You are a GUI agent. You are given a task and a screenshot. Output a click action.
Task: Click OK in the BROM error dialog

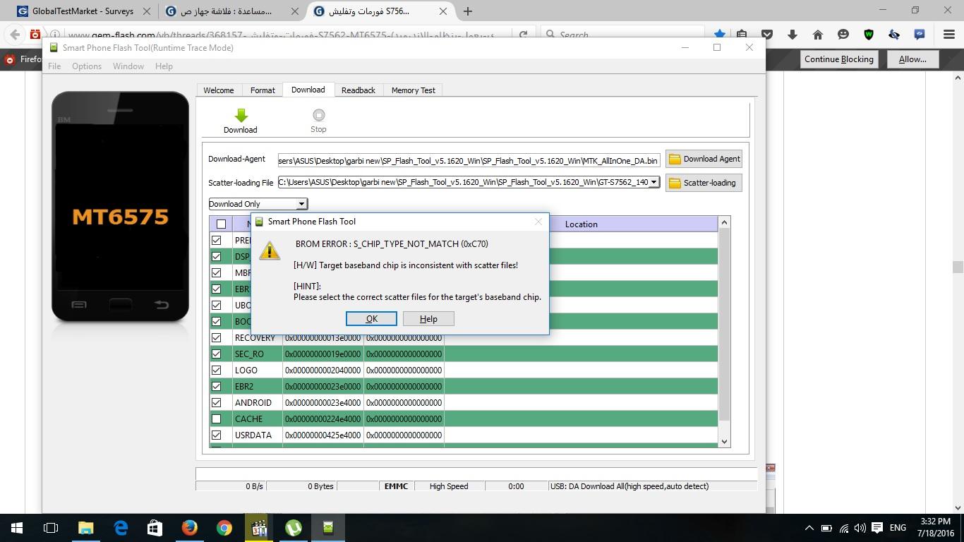371,319
